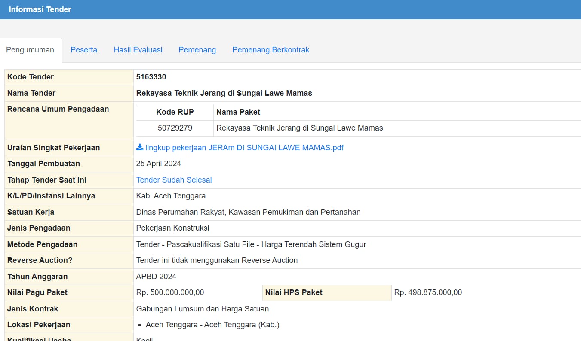Click the date 25 April 2024
This screenshot has width=581, height=341.
(159, 164)
